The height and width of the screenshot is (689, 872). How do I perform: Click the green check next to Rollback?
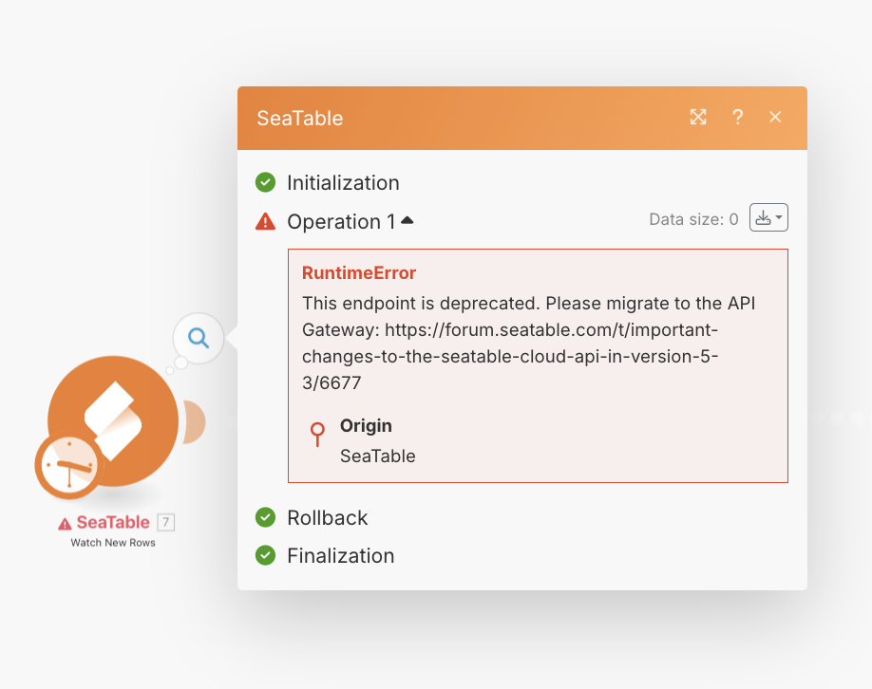pos(265,517)
